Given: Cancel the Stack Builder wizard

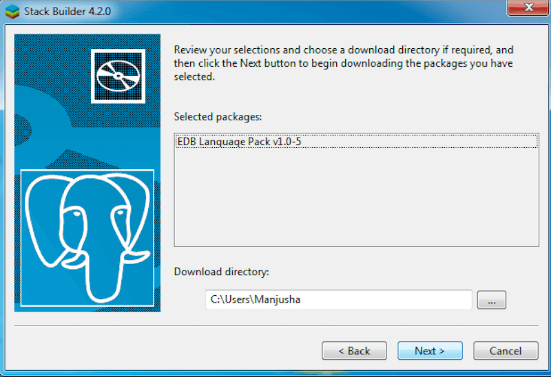Looking at the screenshot, I should [506, 351].
